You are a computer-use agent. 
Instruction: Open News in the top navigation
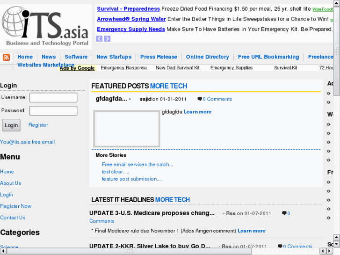49,57
